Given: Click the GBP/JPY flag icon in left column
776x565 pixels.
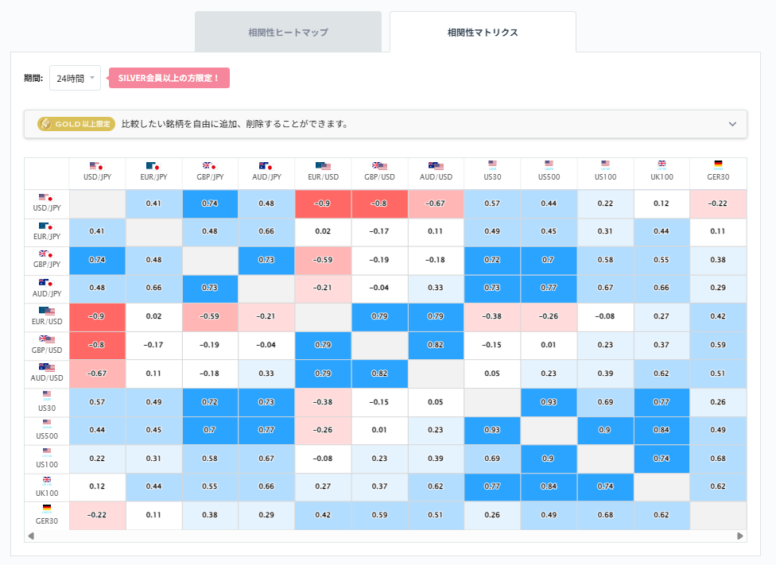Looking at the screenshot, I should [46, 253].
